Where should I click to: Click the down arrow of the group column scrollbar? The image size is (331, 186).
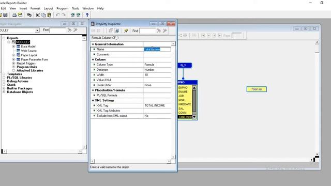click(194, 117)
